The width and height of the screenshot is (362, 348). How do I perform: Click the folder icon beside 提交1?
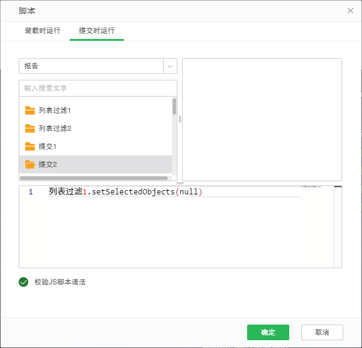point(30,146)
